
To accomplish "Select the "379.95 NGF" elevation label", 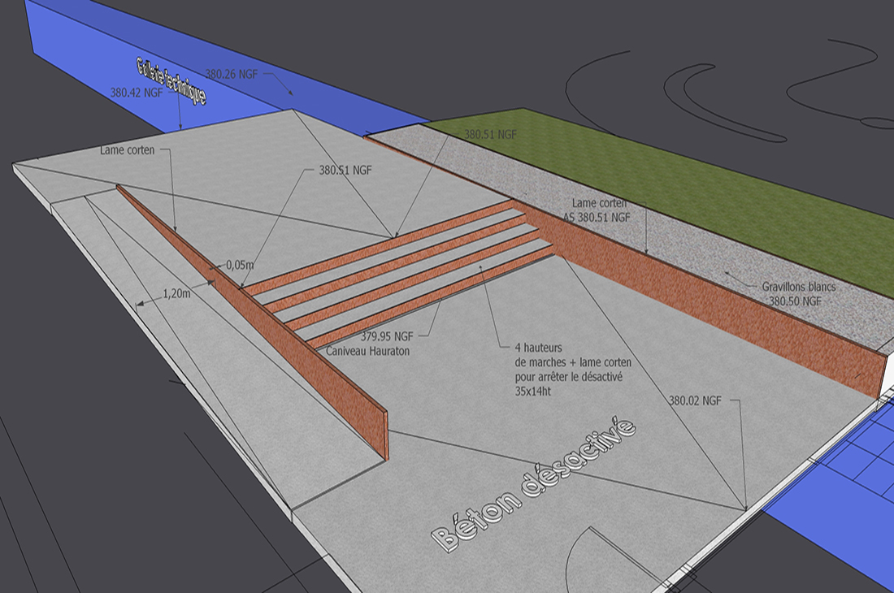I will [387, 335].
